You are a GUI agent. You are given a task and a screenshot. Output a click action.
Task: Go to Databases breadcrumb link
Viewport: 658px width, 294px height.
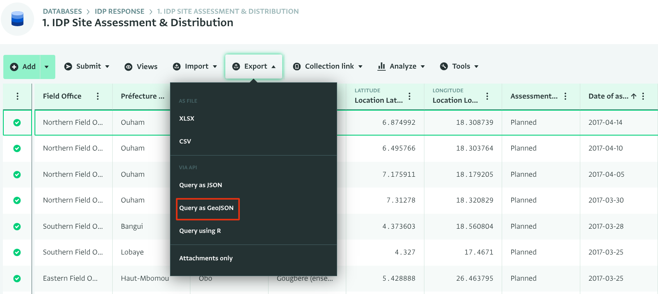[x=62, y=11]
